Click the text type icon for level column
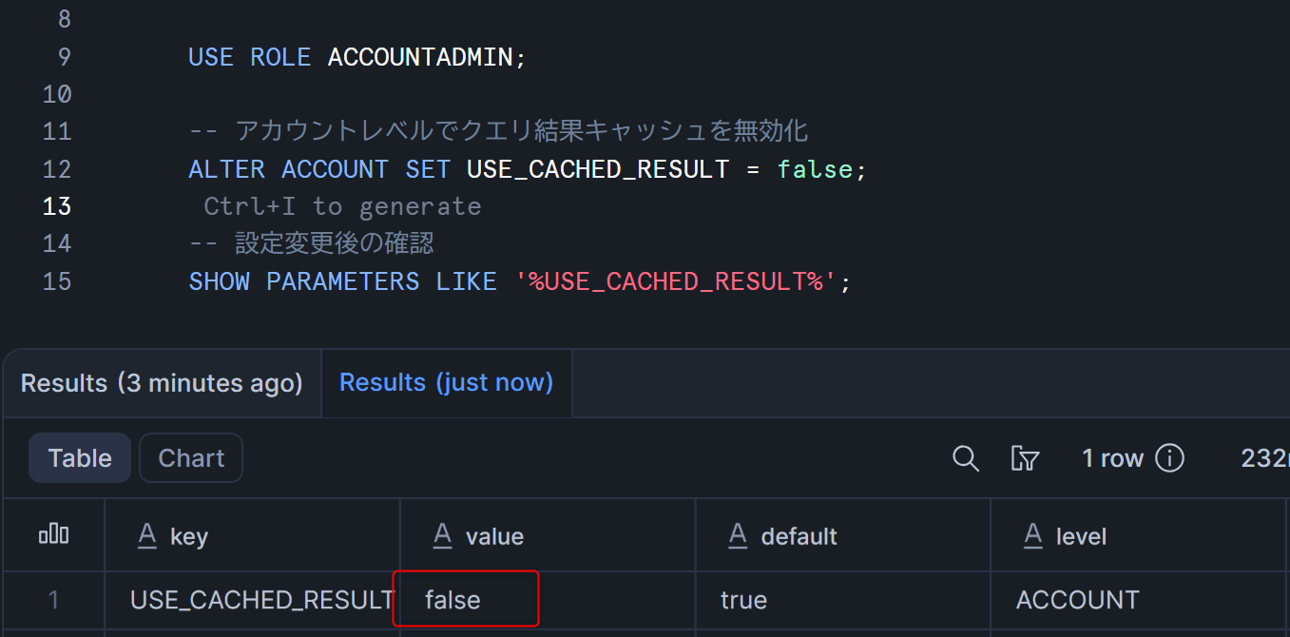The width and height of the screenshot is (1290, 637). (x=1033, y=536)
